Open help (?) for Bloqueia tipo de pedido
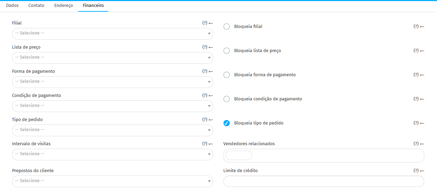Screen dimensions: 437x189 tap(416, 123)
